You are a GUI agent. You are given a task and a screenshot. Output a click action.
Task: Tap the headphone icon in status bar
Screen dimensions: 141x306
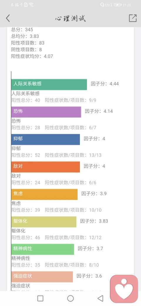pos(102,5)
